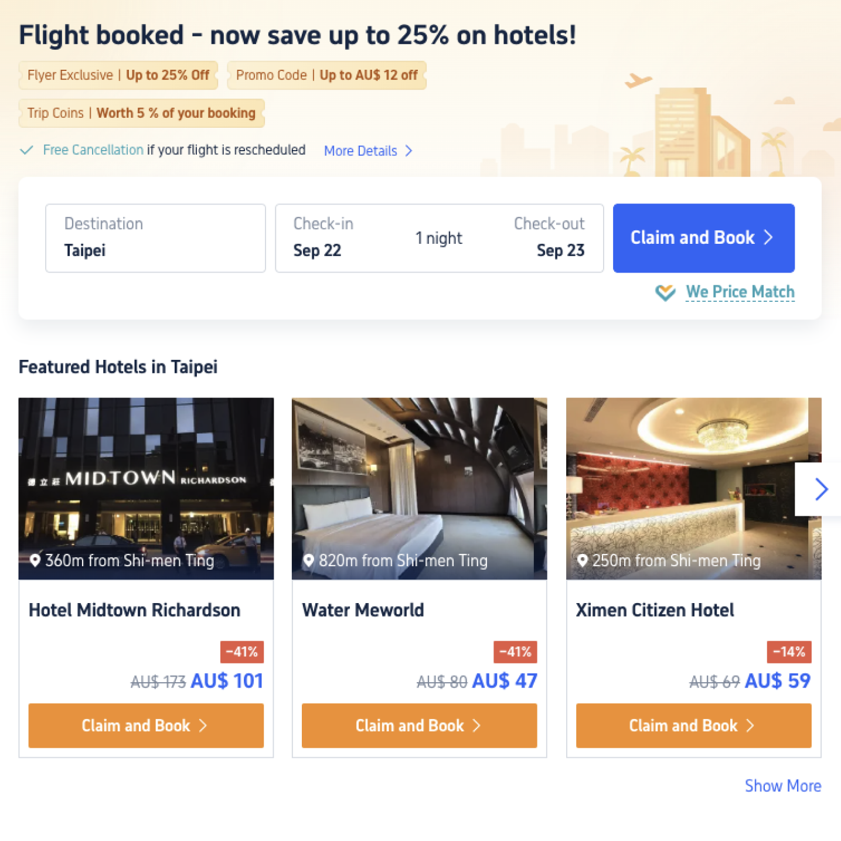Click the Free Cancellation checkmark icon
The image size is (841, 841).
point(26,150)
